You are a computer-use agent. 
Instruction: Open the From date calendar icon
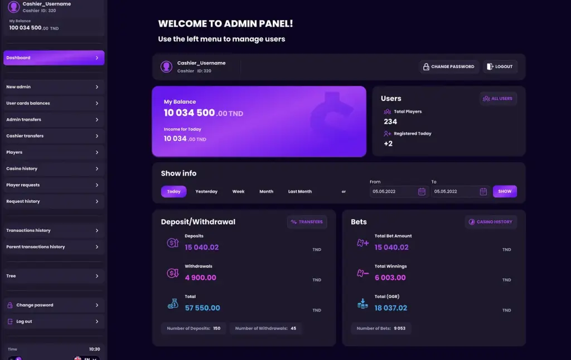pyautogui.click(x=422, y=192)
